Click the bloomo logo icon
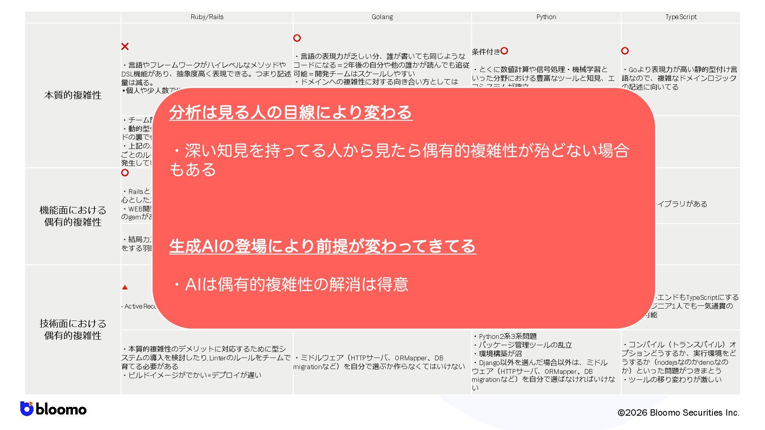The height and width of the screenshot is (430, 765). pyautogui.click(x=27, y=409)
